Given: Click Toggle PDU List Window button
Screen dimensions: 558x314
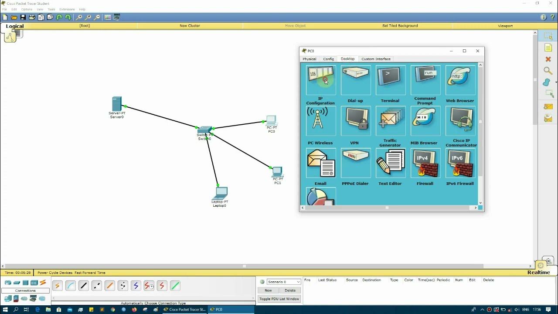Looking at the screenshot, I should pos(279,299).
